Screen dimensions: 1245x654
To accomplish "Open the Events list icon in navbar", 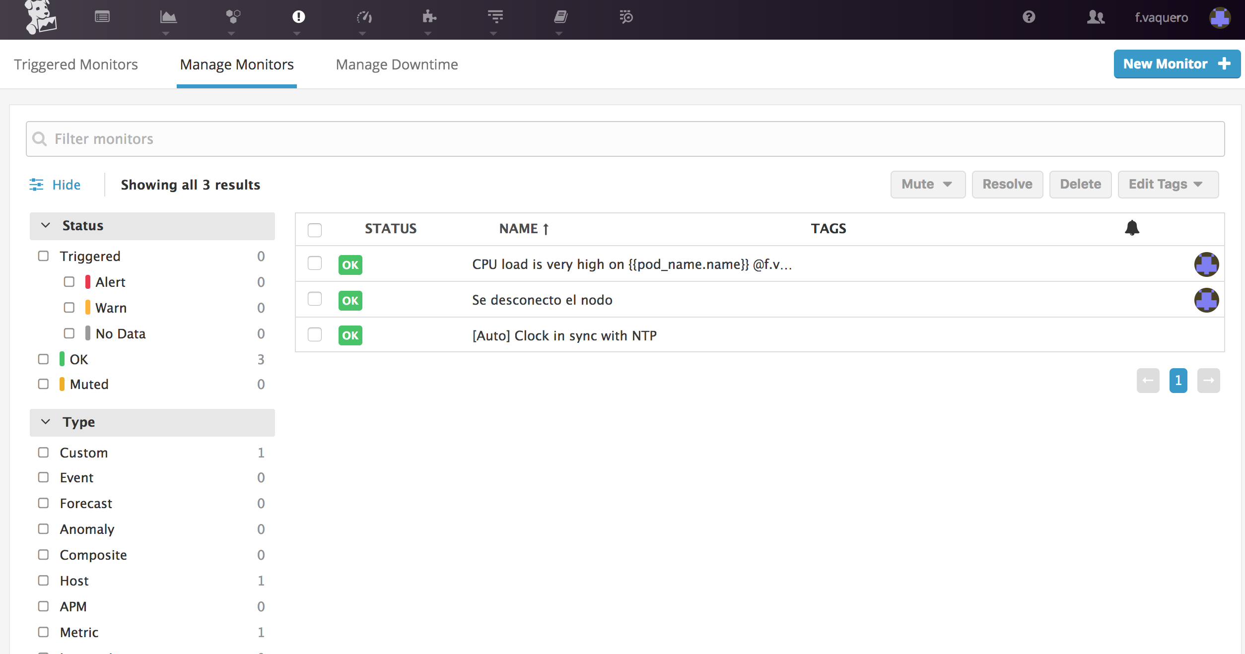I will [x=102, y=17].
